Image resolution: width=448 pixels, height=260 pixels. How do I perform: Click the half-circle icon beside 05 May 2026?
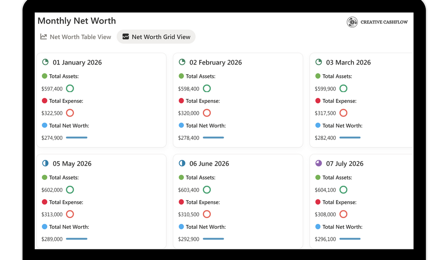[x=45, y=163]
